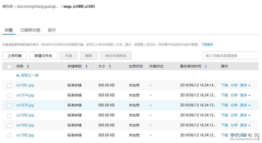Check the box for cc1581.jpg

pos(9,85)
